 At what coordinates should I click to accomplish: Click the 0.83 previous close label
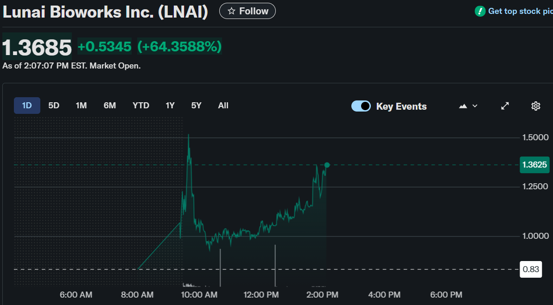coord(531,269)
